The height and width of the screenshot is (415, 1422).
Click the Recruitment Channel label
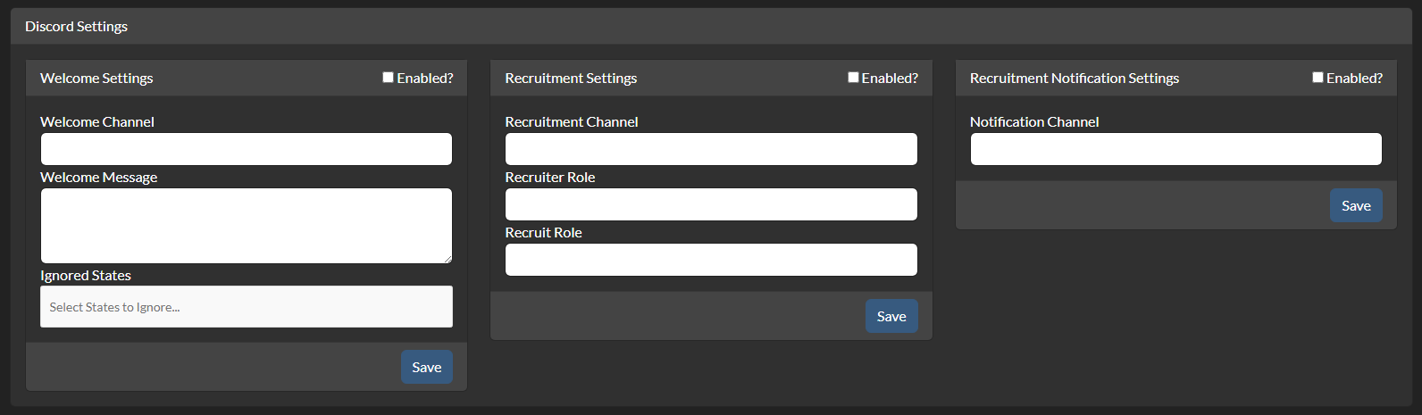[x=572, y=122]
